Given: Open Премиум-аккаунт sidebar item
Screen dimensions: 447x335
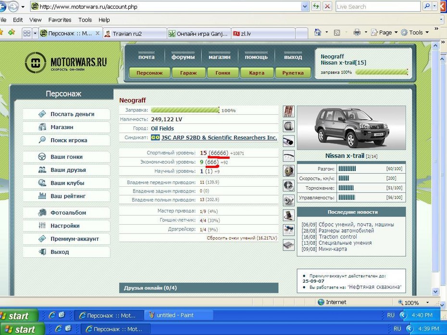Looking at the screenshot, I should point(66,239).
